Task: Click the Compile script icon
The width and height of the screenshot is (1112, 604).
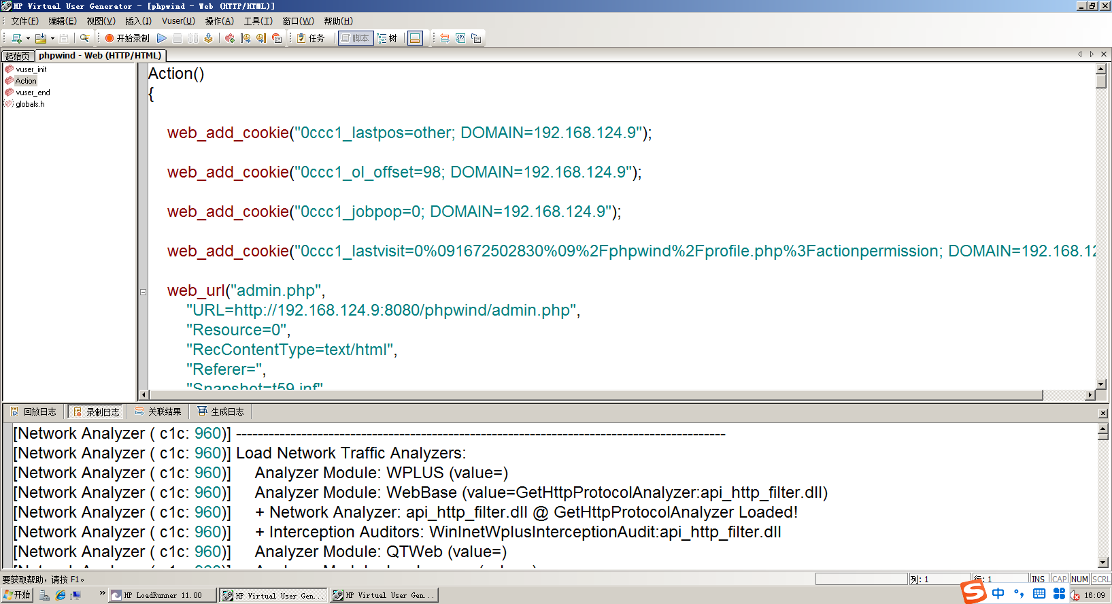Action: [x=209, y=38]
